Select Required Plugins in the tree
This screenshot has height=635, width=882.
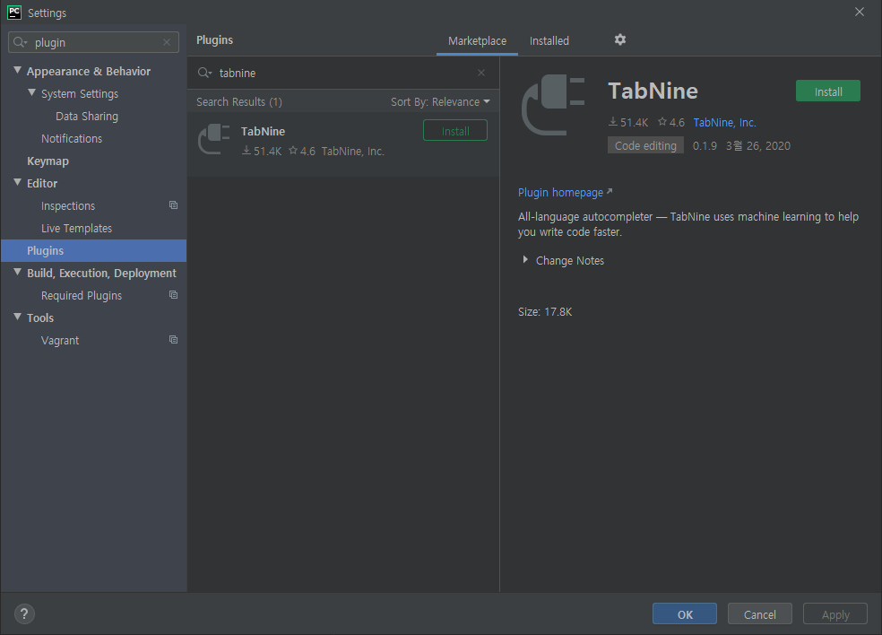tap(81, 296)
